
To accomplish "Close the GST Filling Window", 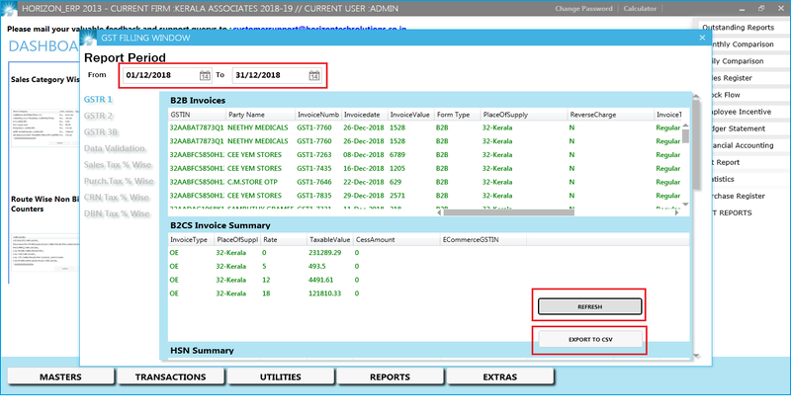I will click(702, 38).
